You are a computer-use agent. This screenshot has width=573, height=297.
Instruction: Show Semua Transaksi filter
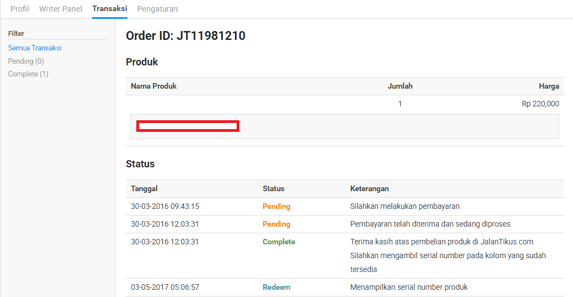(35, 48)
